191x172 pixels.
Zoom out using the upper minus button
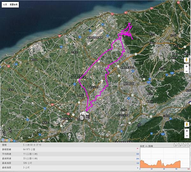[x=186, y=71]
